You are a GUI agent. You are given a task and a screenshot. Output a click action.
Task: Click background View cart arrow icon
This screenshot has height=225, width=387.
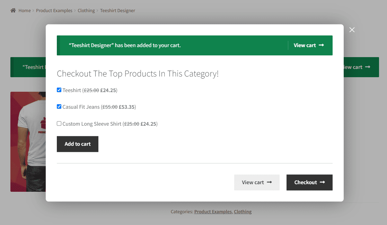tap(368, 67)
